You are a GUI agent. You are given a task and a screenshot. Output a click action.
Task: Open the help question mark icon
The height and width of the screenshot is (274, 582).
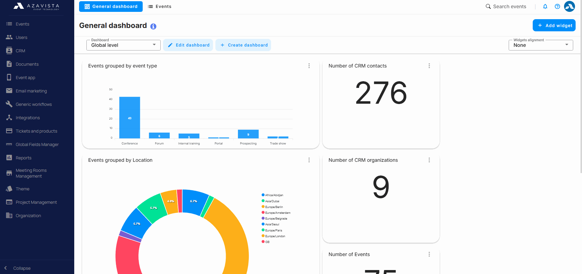(x=557, y=6)
